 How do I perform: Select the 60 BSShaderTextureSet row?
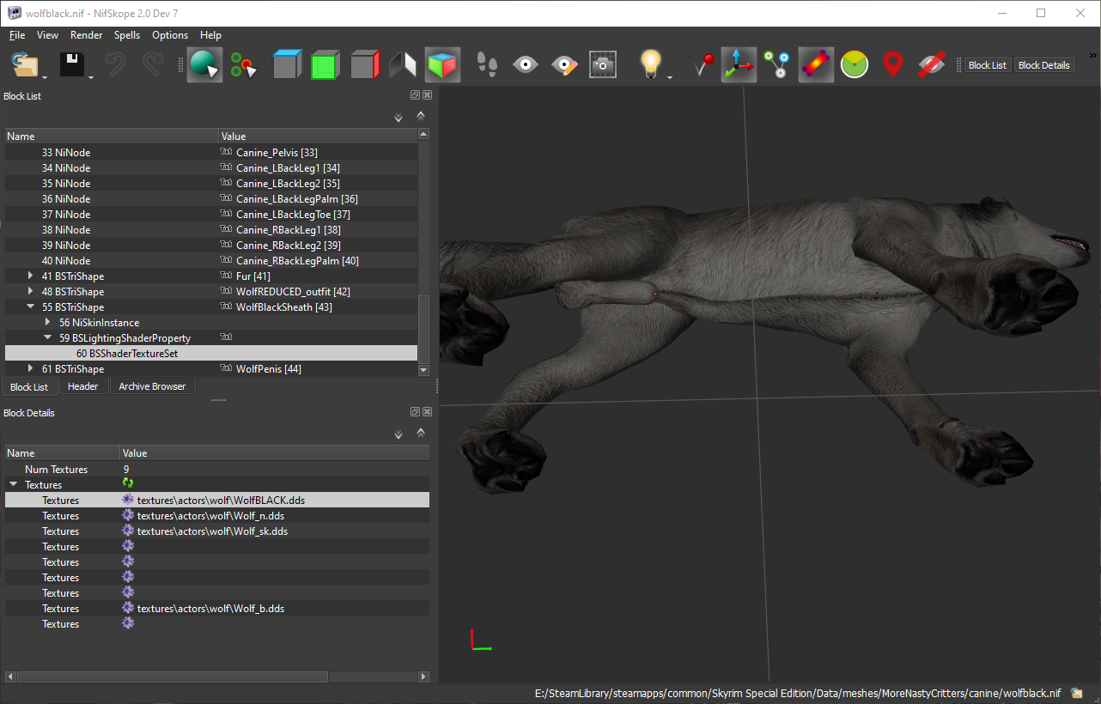(211, 354)
